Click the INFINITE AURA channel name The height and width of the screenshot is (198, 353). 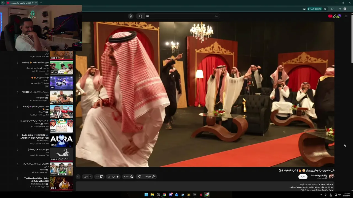coord(43,141)
